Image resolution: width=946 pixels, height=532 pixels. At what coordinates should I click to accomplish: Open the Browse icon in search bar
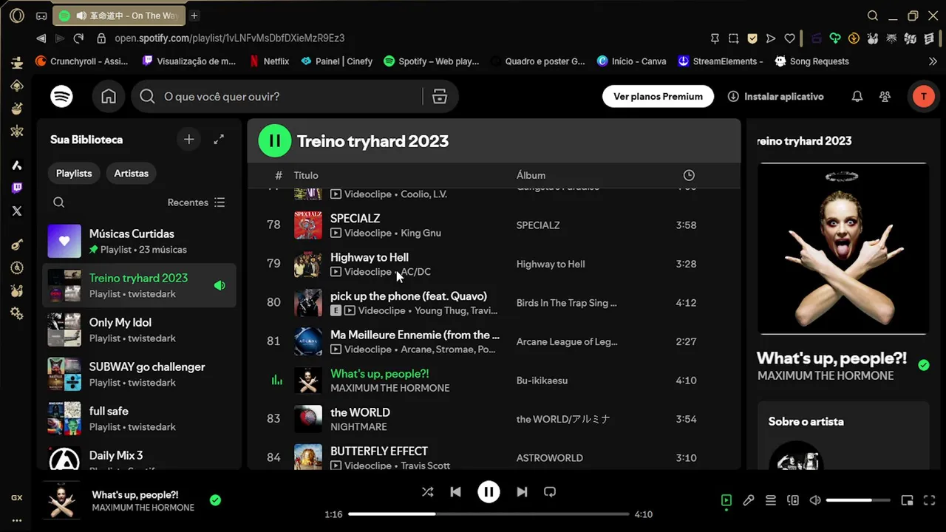click(440, 97)
